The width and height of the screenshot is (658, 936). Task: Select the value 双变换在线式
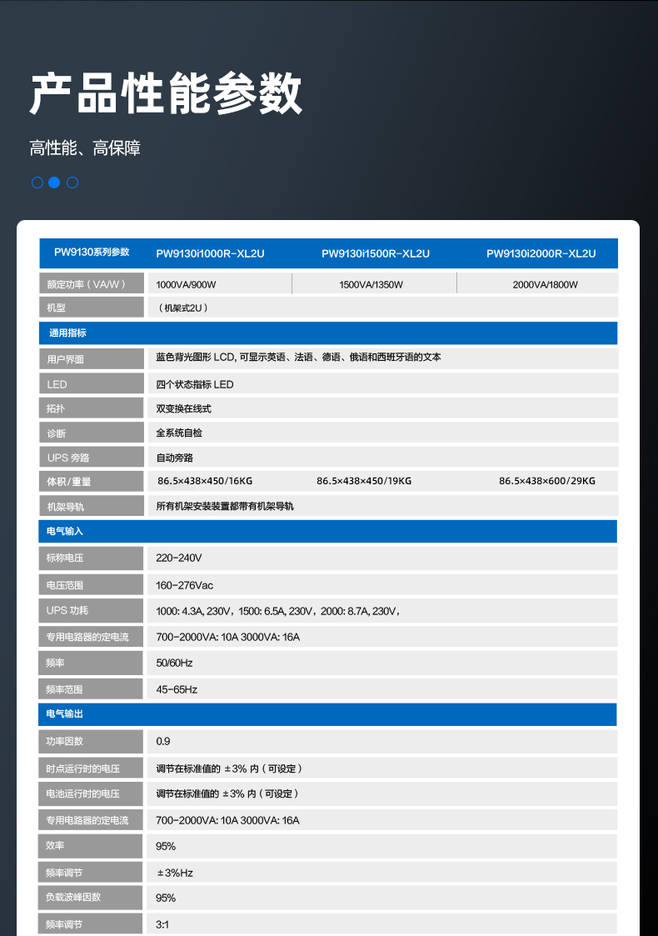pos(184,409)
